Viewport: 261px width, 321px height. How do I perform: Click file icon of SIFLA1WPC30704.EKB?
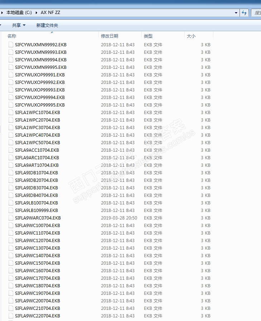tap(11, 128)
